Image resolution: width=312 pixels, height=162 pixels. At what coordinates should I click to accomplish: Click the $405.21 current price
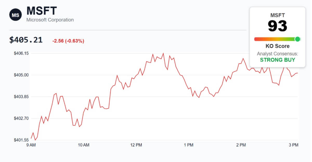[x=26, y=40]
